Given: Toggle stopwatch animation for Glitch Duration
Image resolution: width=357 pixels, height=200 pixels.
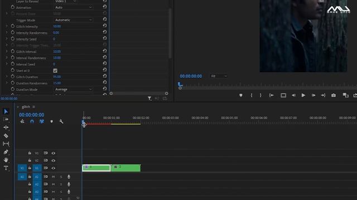Looking at the screenshot, I should [x=13, y=77].
